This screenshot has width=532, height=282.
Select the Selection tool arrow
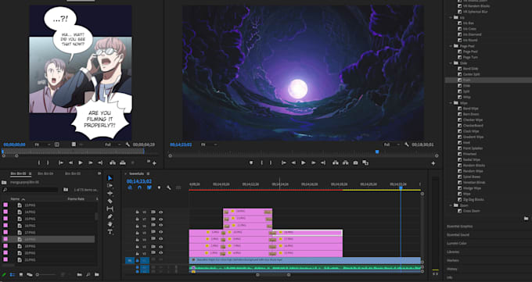coord(110,178)
